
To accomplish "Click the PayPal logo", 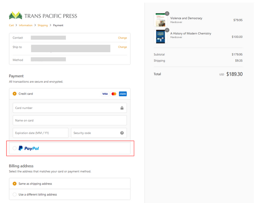I will click(x=29, y=148).
